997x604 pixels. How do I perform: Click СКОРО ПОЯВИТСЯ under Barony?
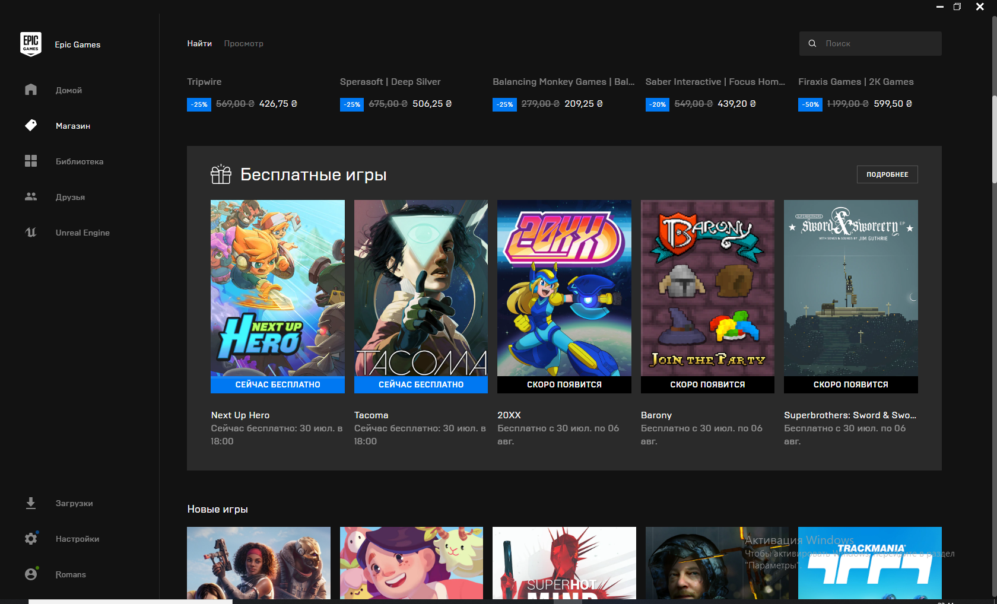tap(707, 384)
